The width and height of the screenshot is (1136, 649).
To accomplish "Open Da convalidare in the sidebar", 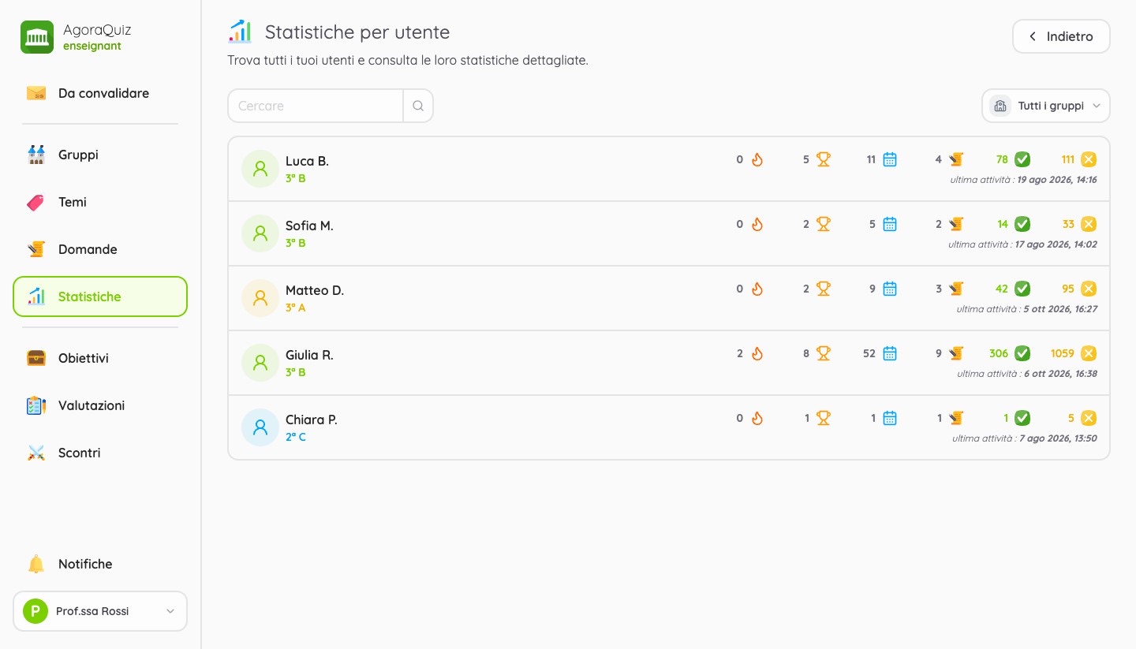I will tap(100, 93).
